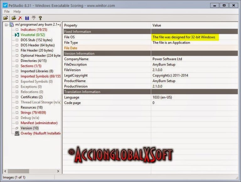Viewport: 241px width, 182px height.
Task: Click the PeStudio app icon in title bar
Action: pos(5,5)
